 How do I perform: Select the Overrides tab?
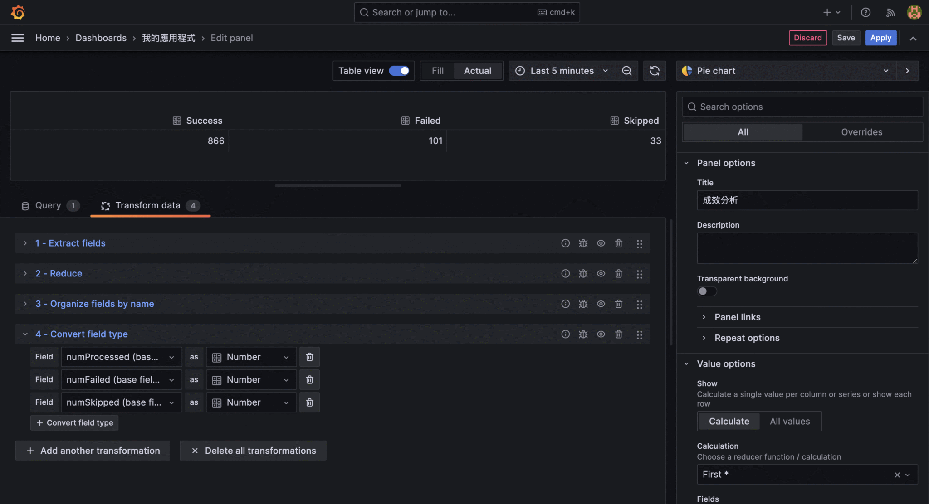[x=861, y=132]
